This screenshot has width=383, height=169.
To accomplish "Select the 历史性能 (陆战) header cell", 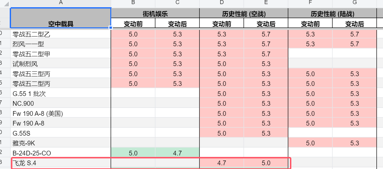I will (x=332, y=14).
